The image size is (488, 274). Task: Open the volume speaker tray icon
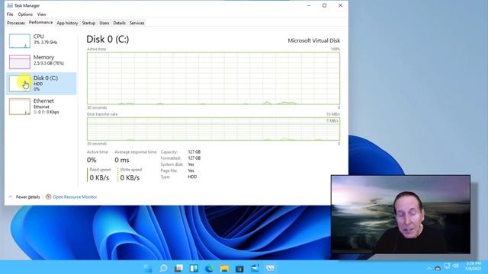coord(456,266)
